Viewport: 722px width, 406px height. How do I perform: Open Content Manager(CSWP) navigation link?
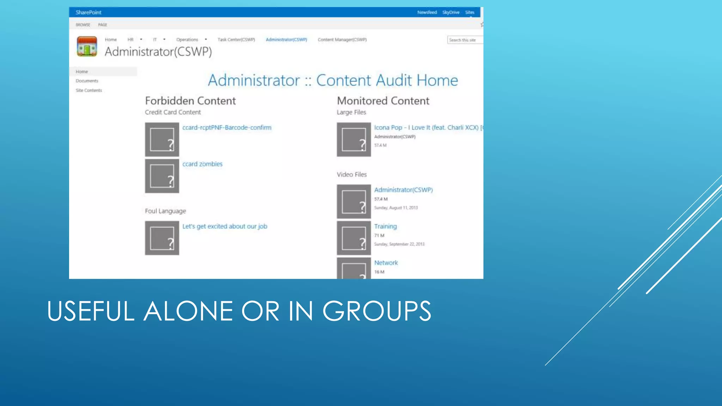(342, 39)
